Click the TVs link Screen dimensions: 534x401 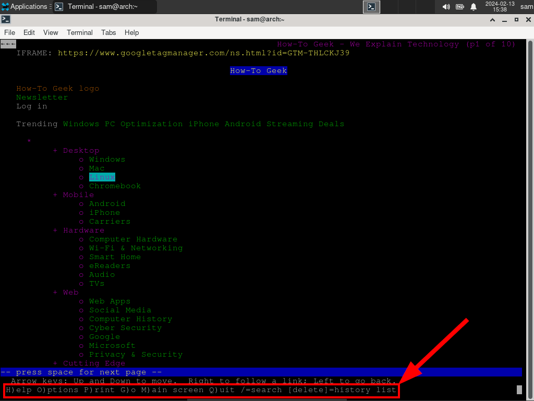(96, 284)
